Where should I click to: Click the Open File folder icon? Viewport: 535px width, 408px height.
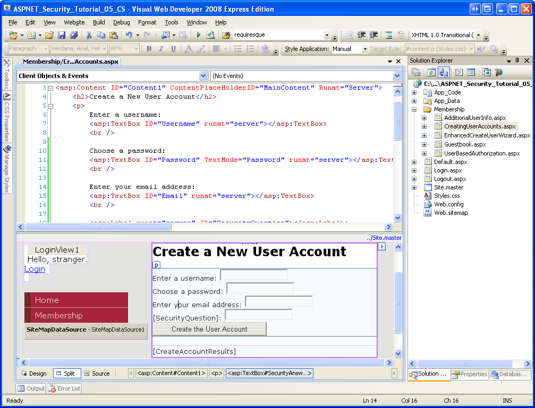pyautogui.click(x=49, y=35)
